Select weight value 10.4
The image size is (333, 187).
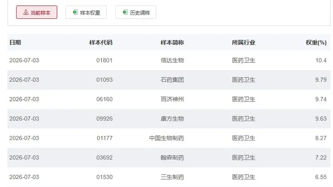click(321, 60)
